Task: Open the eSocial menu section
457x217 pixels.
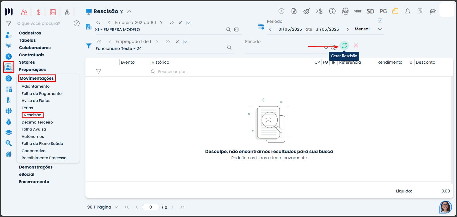Action: click(27, 174)
